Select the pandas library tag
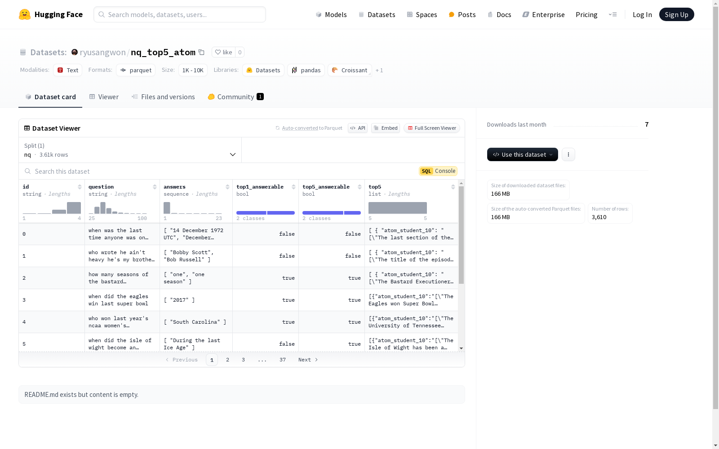Image resolution: width=719 pixels, height=449 pixels. pos(306,70)
